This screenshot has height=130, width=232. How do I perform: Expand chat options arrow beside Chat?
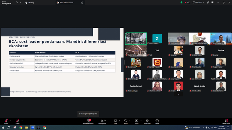[119, 121]
